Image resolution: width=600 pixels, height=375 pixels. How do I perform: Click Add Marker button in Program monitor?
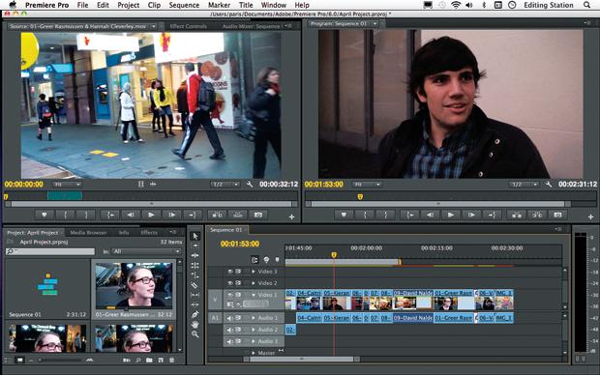[x=344, y=215]
